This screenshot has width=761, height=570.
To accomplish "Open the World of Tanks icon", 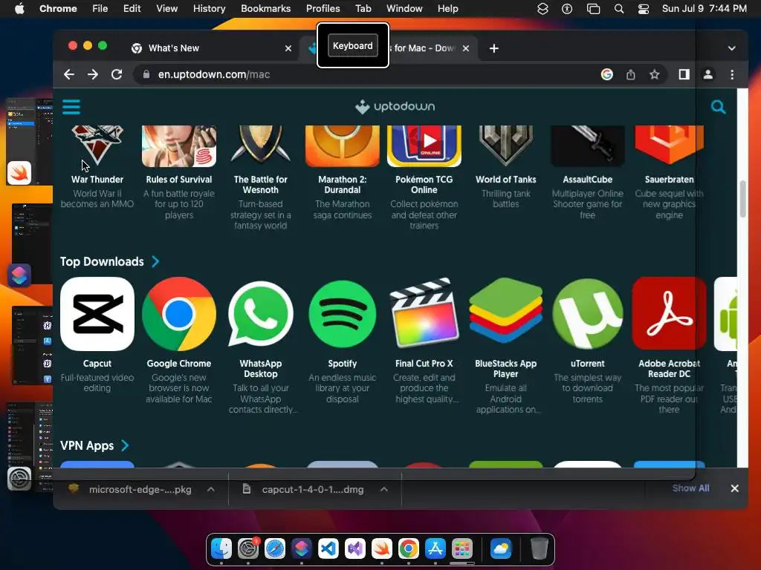I will click(505, 145).
